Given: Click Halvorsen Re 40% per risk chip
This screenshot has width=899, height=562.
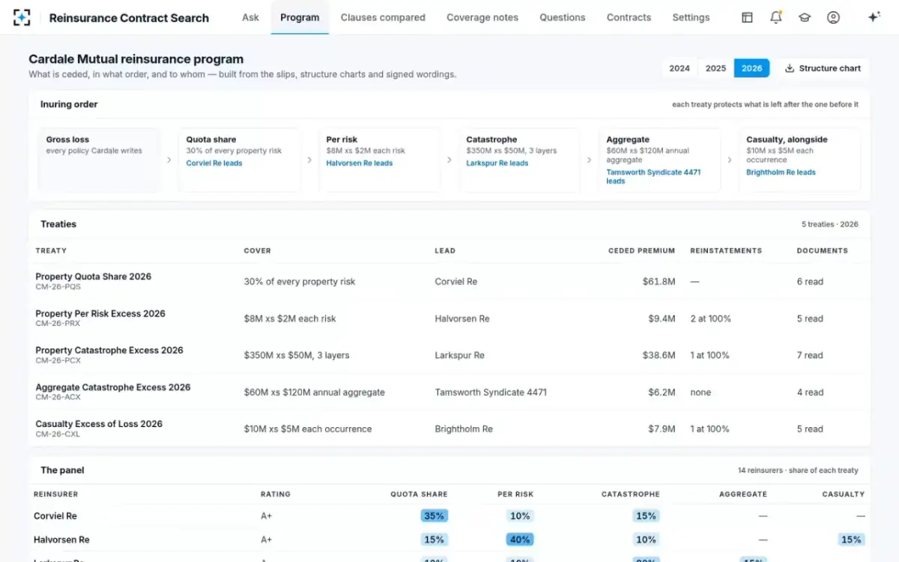Looking at the screenshot, I should pyautogui.click(x=520, y=539).
